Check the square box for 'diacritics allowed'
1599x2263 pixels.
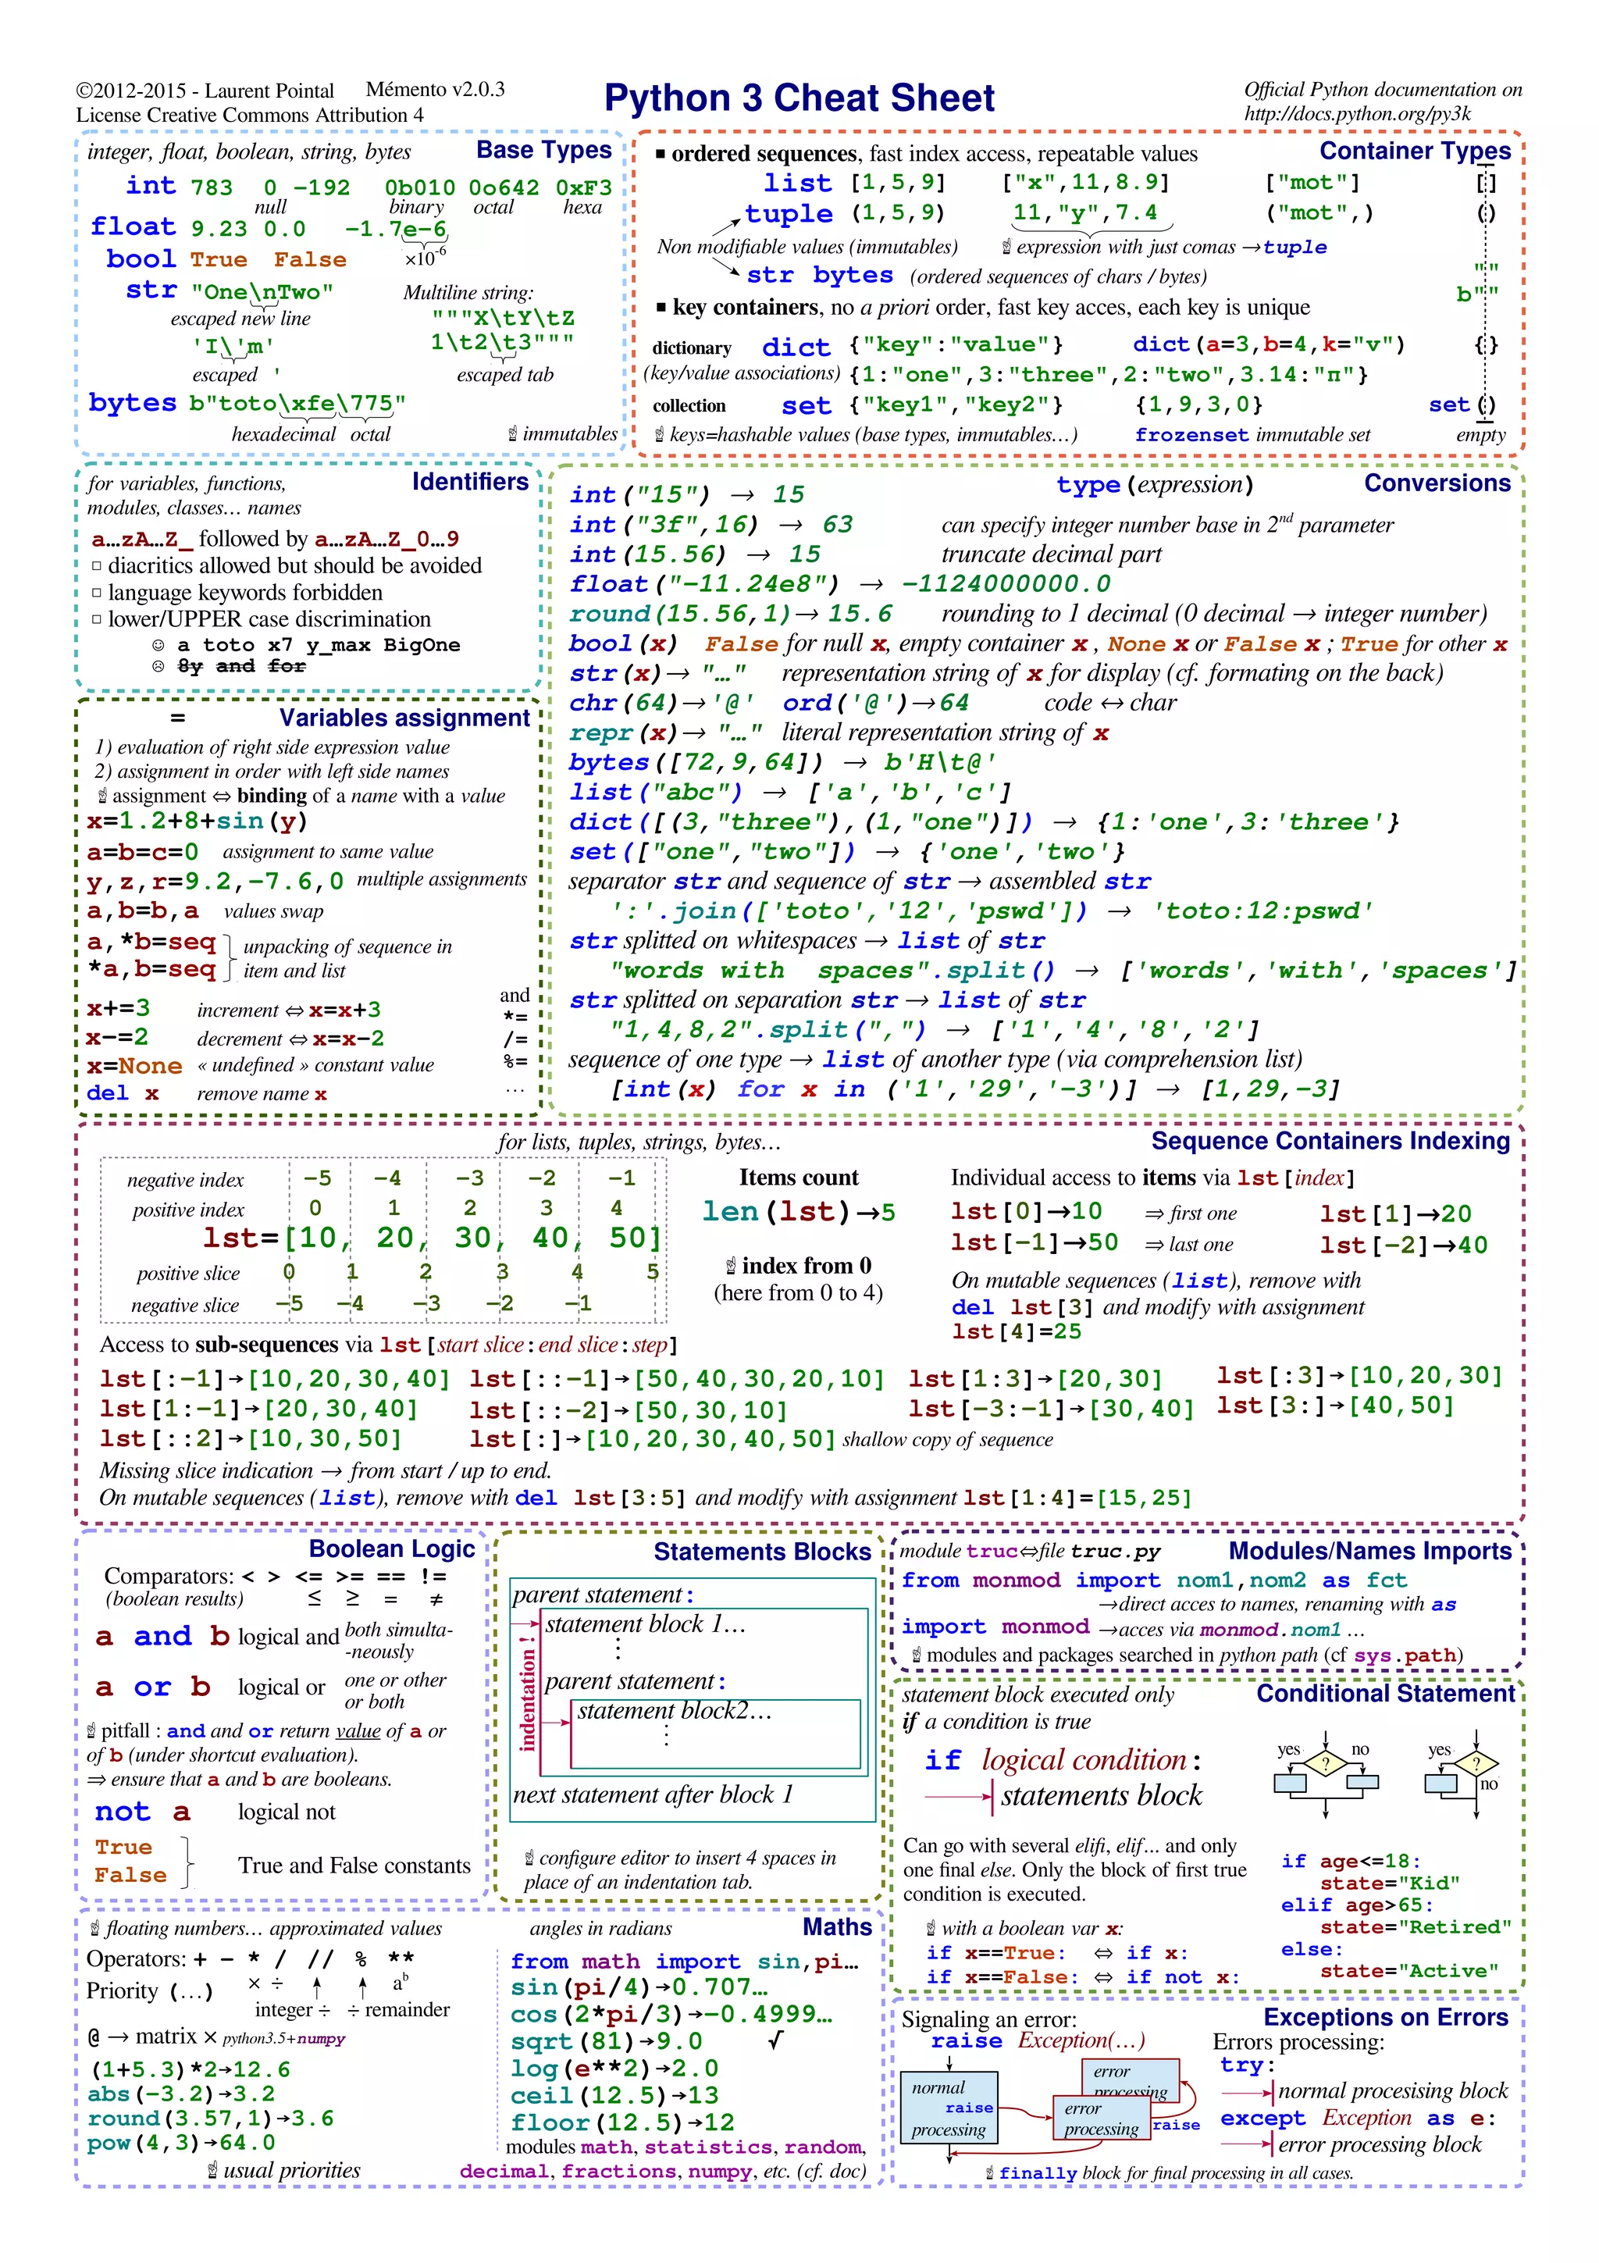[97, 565]
